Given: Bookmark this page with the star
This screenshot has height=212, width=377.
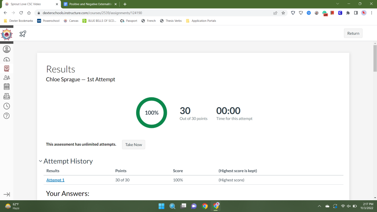Looking at the screenshot, I should [283, 13].
